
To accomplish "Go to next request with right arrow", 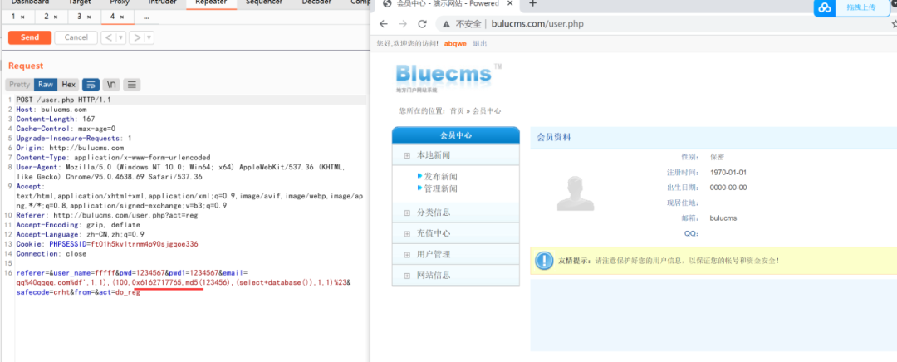I will pyautogui.click(x=136, y=37).
